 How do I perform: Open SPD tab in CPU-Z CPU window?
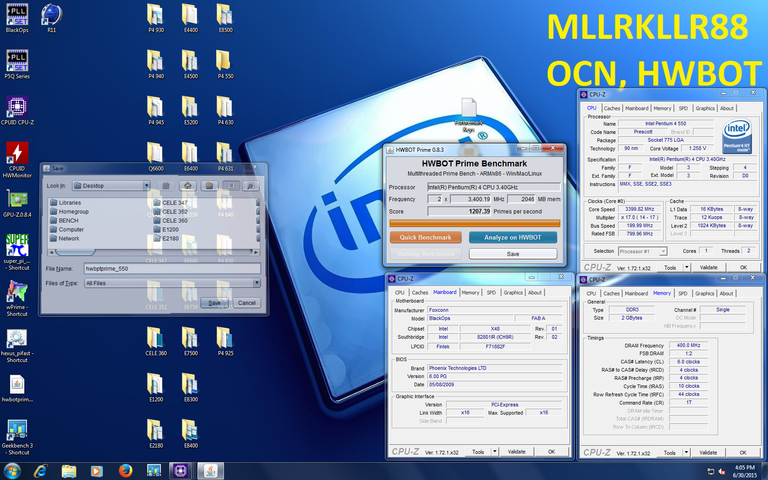(x=683, y=108)
